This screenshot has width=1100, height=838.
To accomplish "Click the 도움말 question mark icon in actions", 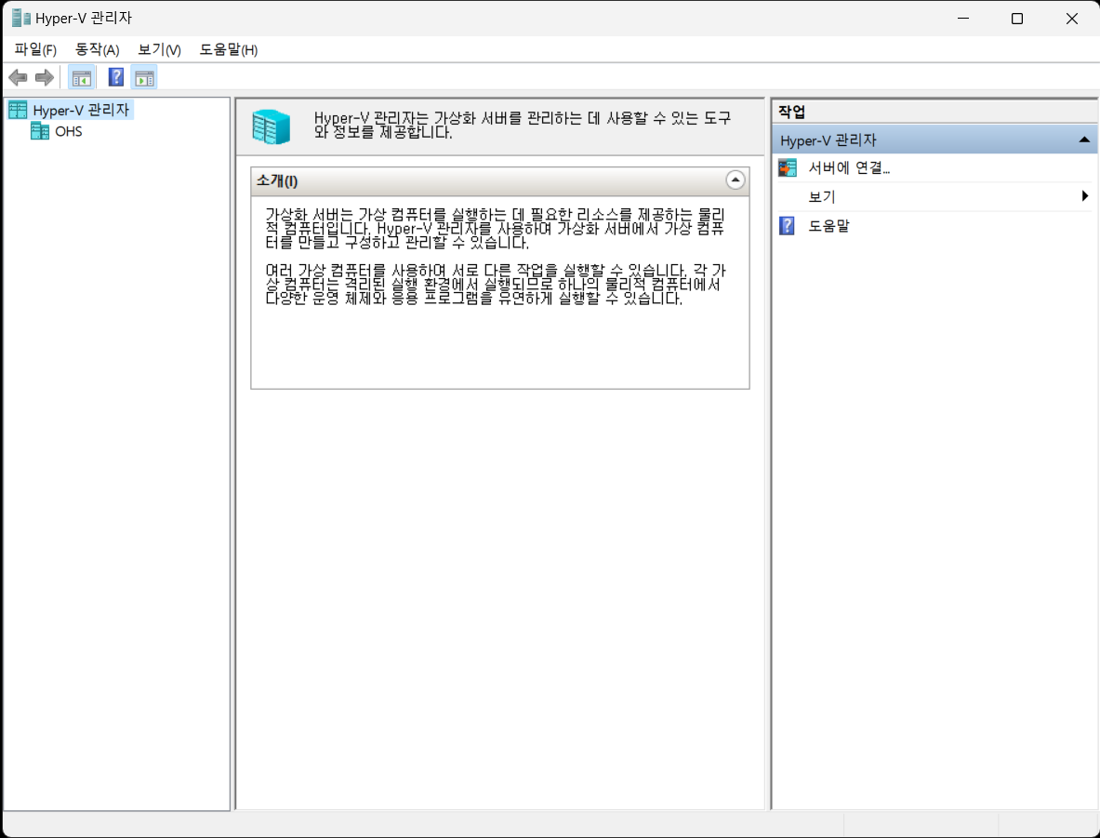I will [788, 226].
